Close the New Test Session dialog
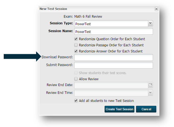174x127 pixels. (156, 9)
